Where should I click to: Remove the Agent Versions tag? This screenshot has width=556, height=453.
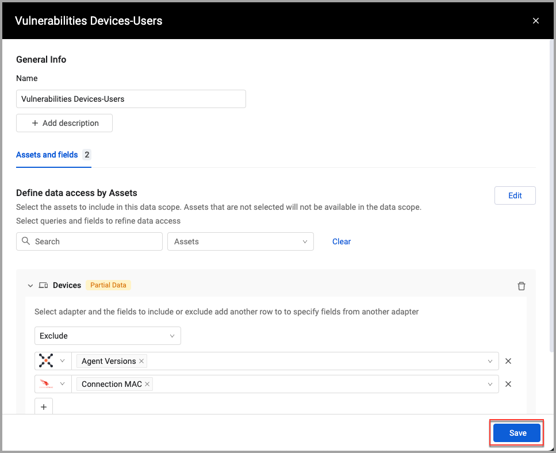(141, 361)
